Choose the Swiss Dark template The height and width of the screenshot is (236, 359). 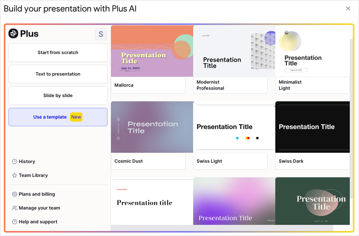(x=312, y=127)
